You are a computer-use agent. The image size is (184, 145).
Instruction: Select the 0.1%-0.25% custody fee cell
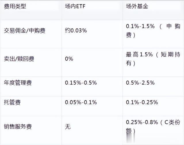click(x=142, y=102)
